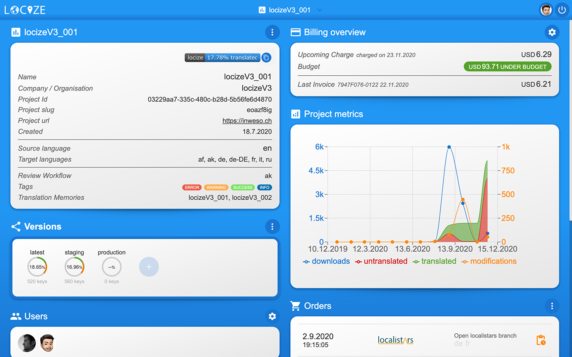
Task: Select the latest version progress circle
Action: tap(37, 267)
